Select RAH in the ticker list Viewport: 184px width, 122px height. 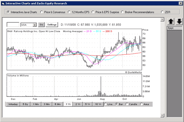pyautogui.click(x=174, y=28)
